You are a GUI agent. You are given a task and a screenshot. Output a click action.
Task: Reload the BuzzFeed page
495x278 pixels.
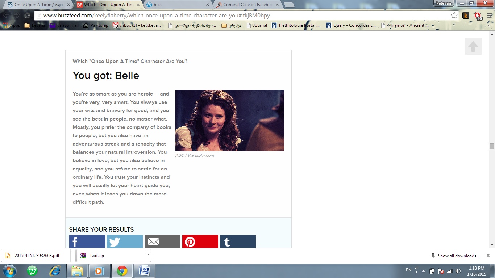(27, 16)
